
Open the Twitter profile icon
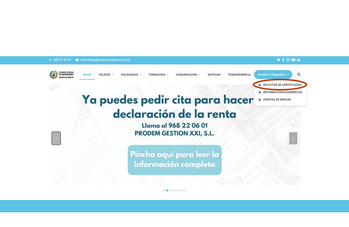coord(278,60)
